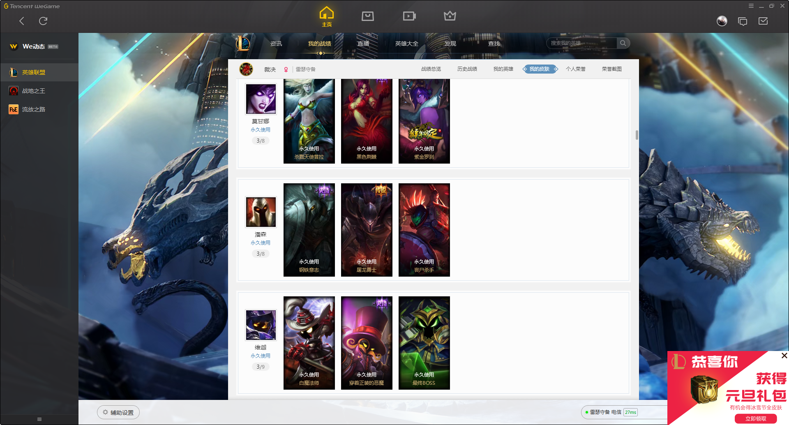Open the 杀戮天使普拉 skin card

click(309, 121)
